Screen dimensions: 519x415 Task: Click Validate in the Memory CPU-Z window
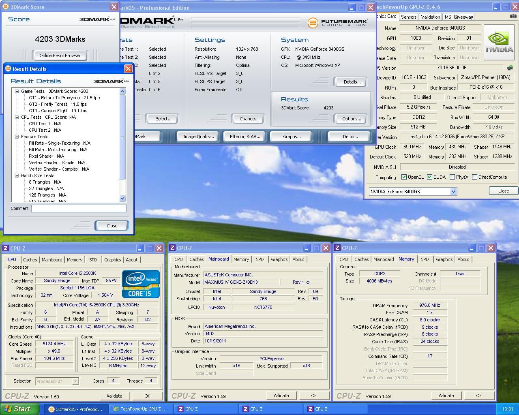tap(446, 396)
